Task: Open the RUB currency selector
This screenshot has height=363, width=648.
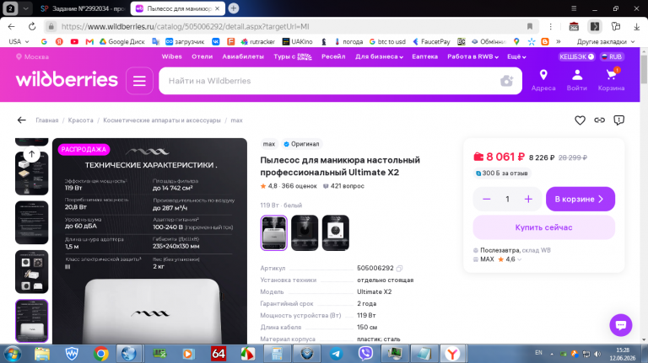Action: click(x=612, y=57)
